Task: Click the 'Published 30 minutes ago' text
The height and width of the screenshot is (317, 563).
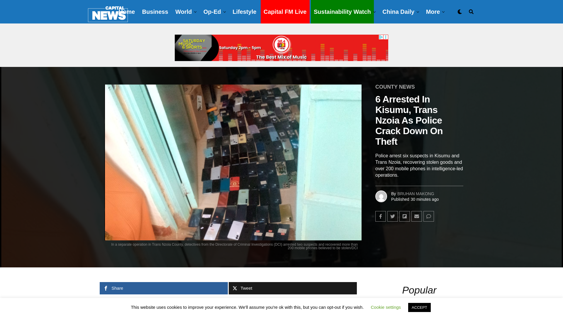Action: 415,199
